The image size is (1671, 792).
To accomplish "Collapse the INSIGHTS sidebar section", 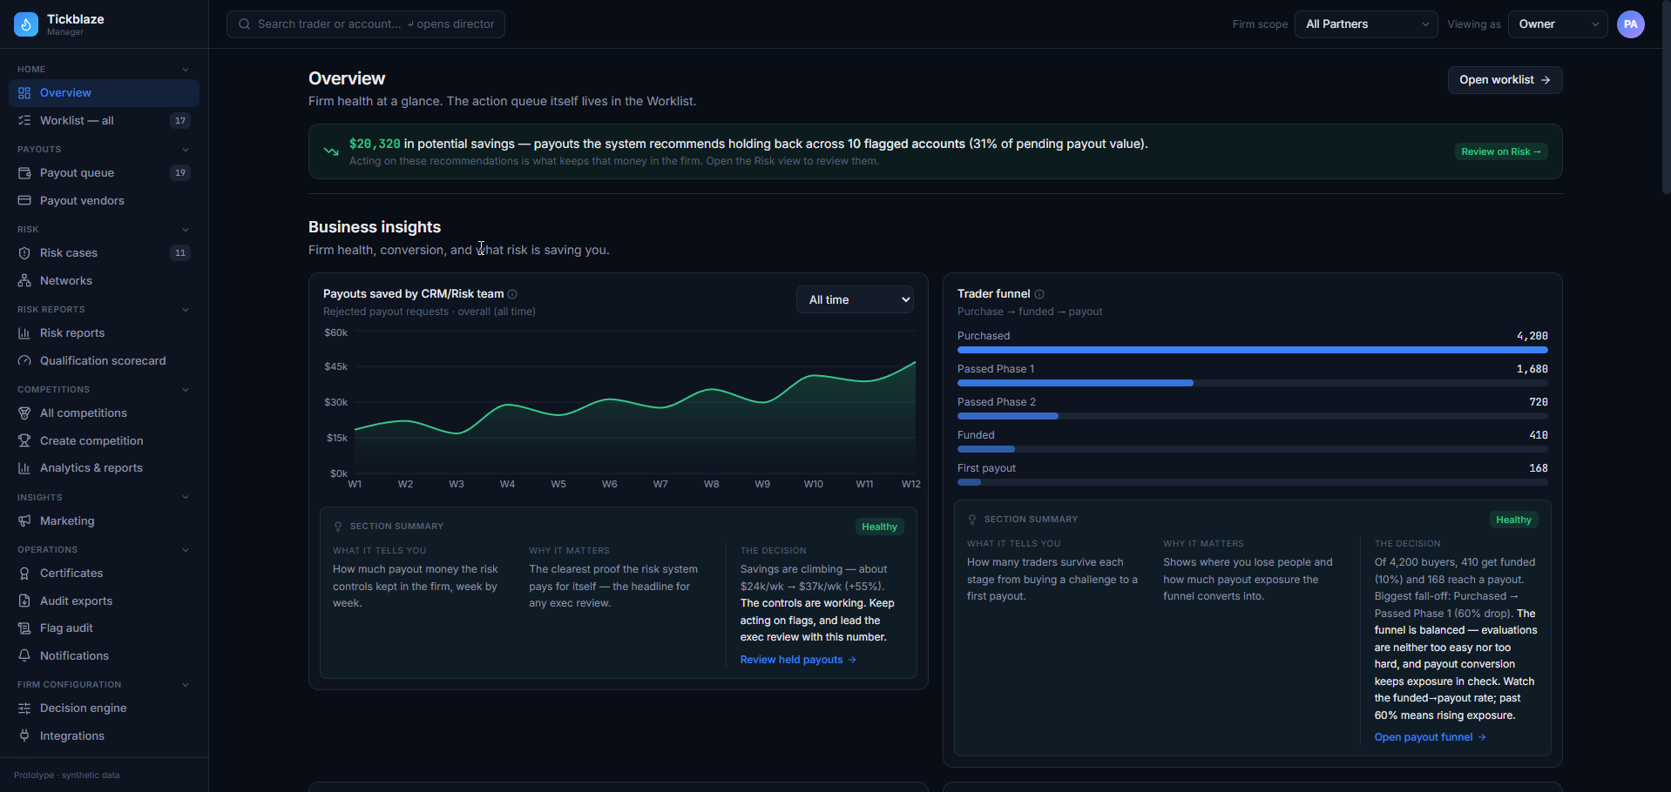I will 185,498.
